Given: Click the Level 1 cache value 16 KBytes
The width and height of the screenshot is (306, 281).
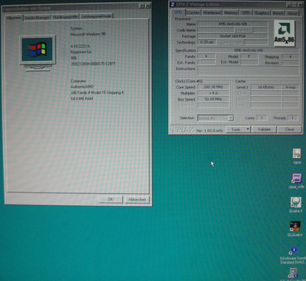Looking at the screenshot, I should click(266, 87).
